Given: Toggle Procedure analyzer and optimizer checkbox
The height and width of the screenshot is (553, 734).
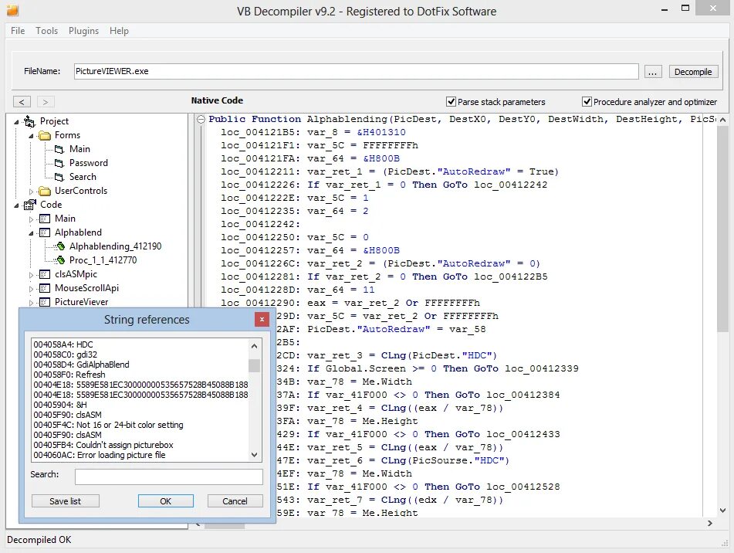Looking at the screenshot, I should tap(587, 102).
